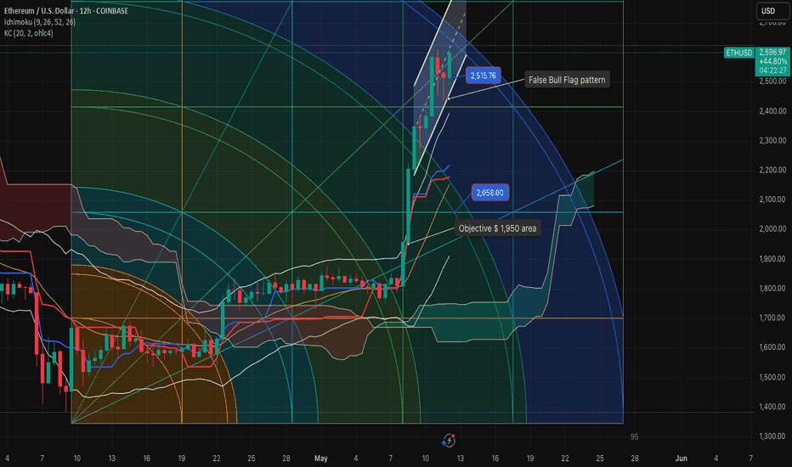The width and height of the screenshot is (792, 467).
Task: Click the 28 date label before May
Action: (286, 459)
